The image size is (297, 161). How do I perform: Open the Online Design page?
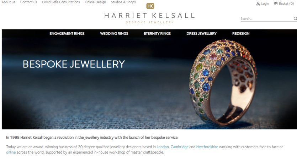pyautogui.click(x=95, y=2)
